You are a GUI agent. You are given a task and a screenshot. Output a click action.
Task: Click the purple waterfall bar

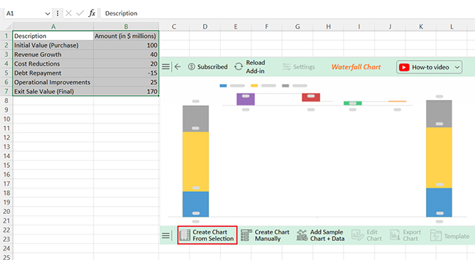click(x=246, y=99)
